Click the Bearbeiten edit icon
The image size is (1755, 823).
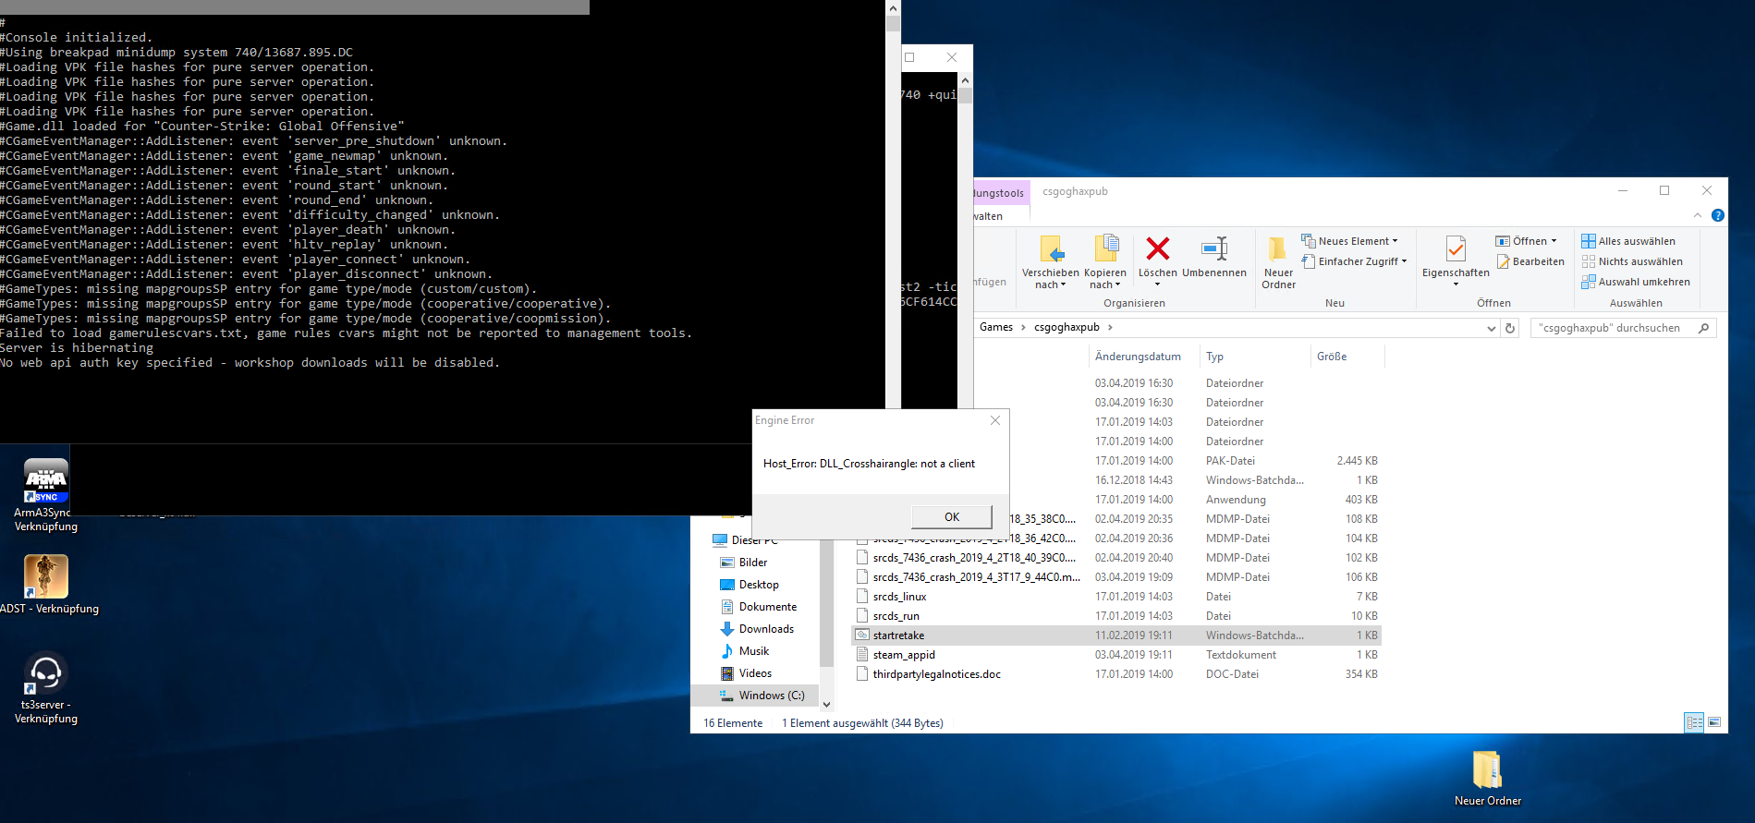[x=1503, y=261]
